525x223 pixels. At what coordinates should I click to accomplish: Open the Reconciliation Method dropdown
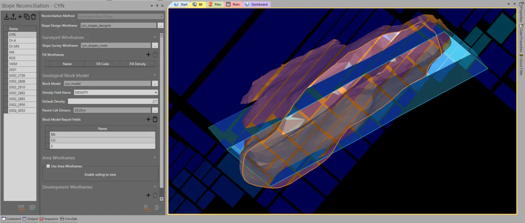coord(161,16)
